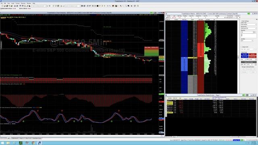Screen dimensions: 258x145
Task: Open the View menu
Action: click(x=8, y=3)
